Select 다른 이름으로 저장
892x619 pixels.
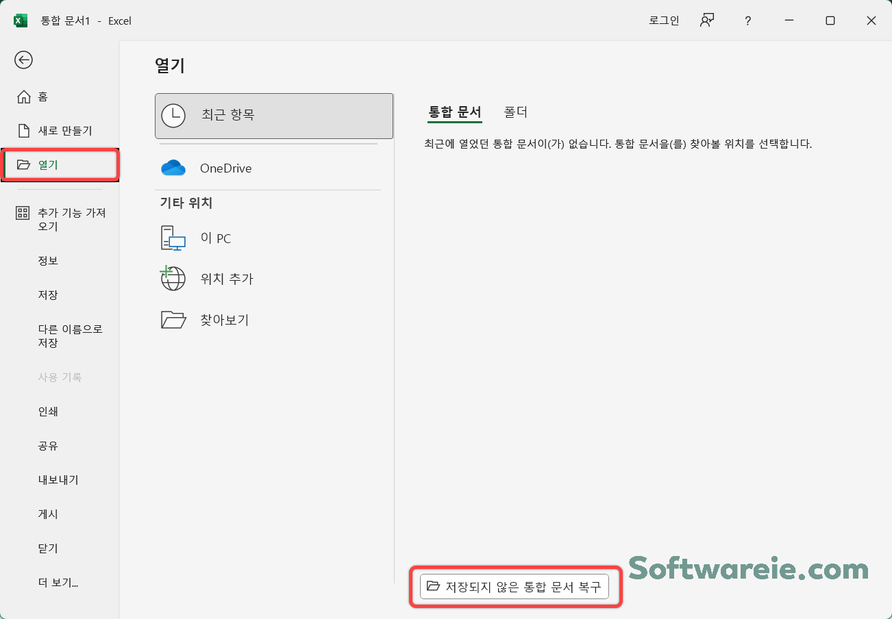[70, 336]
